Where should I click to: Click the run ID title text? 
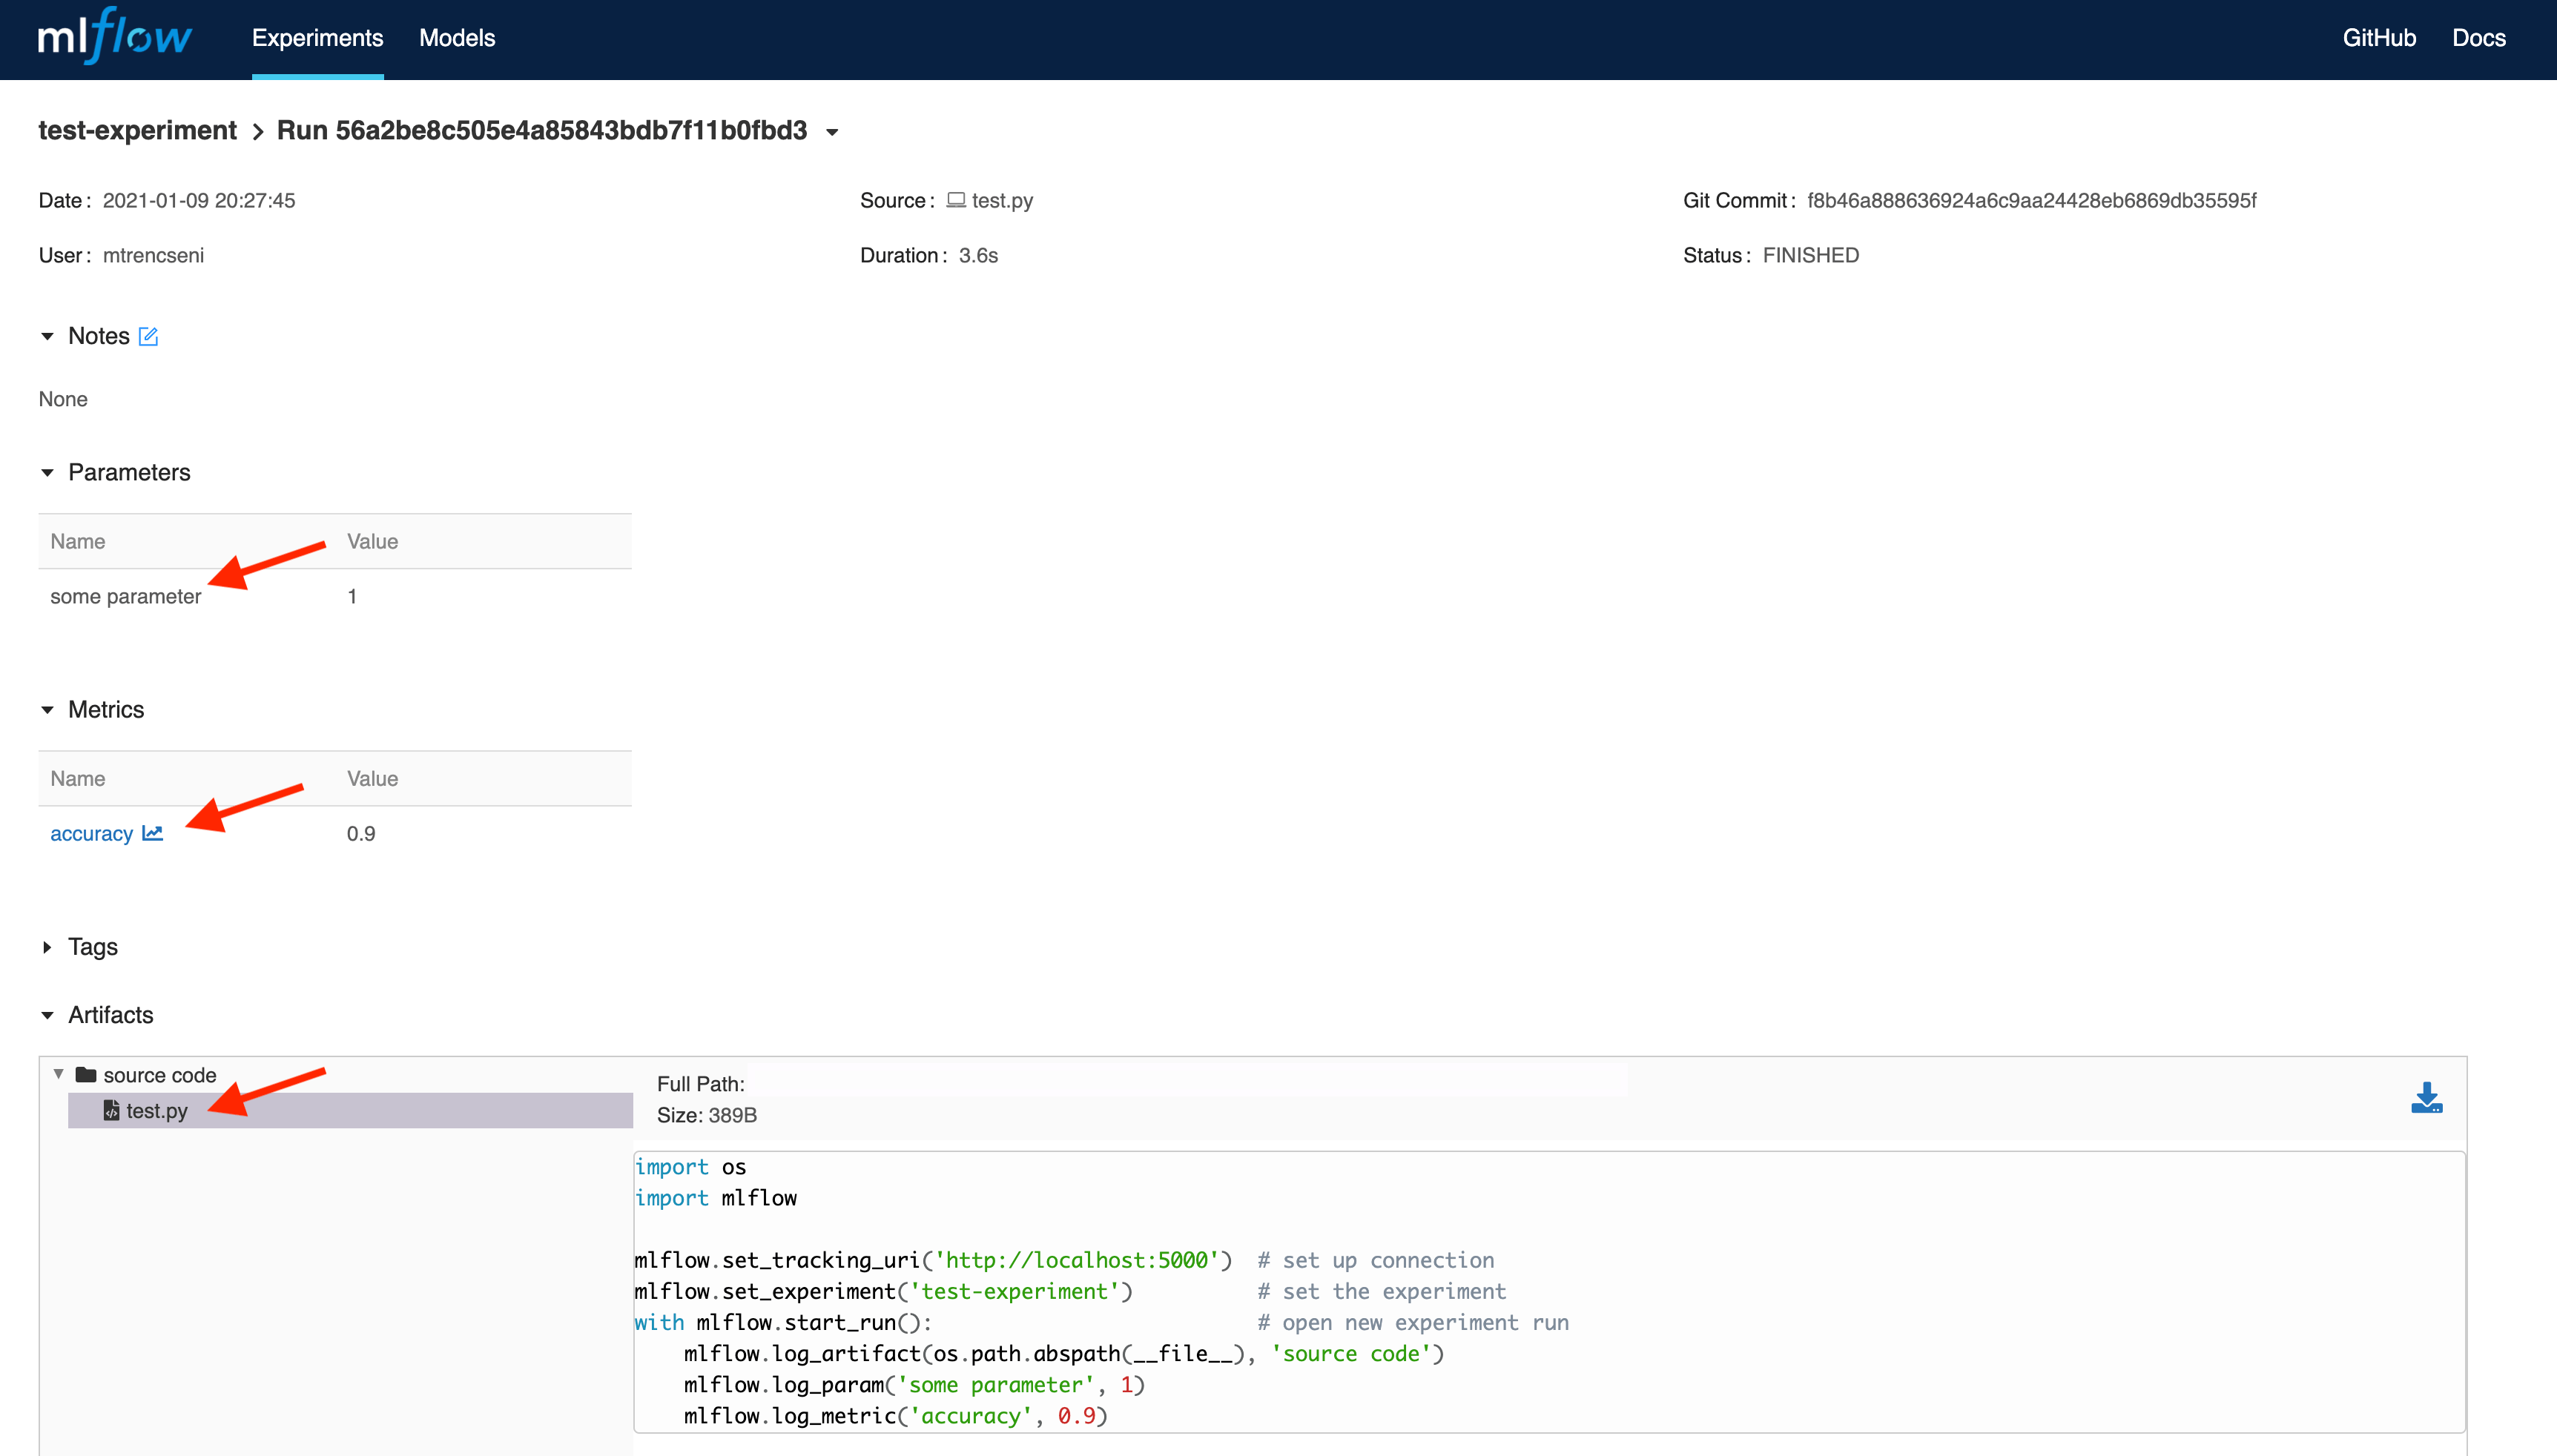coord(542,131)
